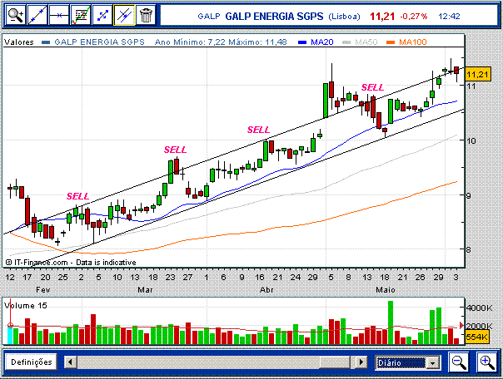Click the 'GALP ENERGIA SGPS' bold title
Image resolution: width=503 pixels, height=379 pixels.
pyautogui.click(x=274, y=17)
